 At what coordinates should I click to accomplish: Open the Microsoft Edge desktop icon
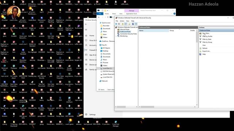[23, 108]
